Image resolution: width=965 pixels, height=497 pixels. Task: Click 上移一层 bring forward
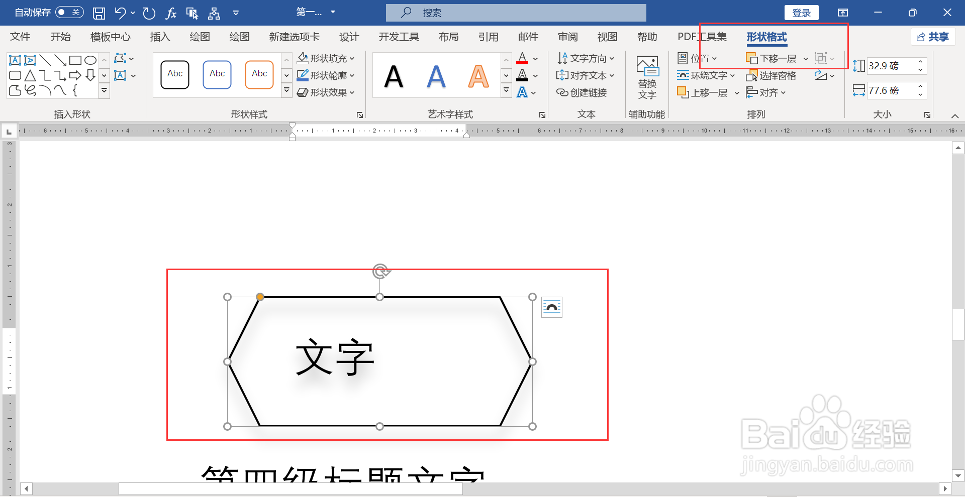703,93
